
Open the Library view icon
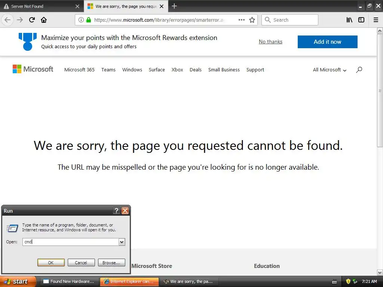349,20
